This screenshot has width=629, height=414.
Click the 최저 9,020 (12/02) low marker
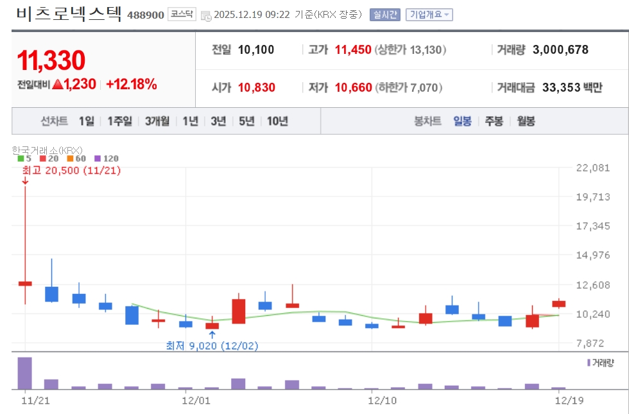click(212, 345)
